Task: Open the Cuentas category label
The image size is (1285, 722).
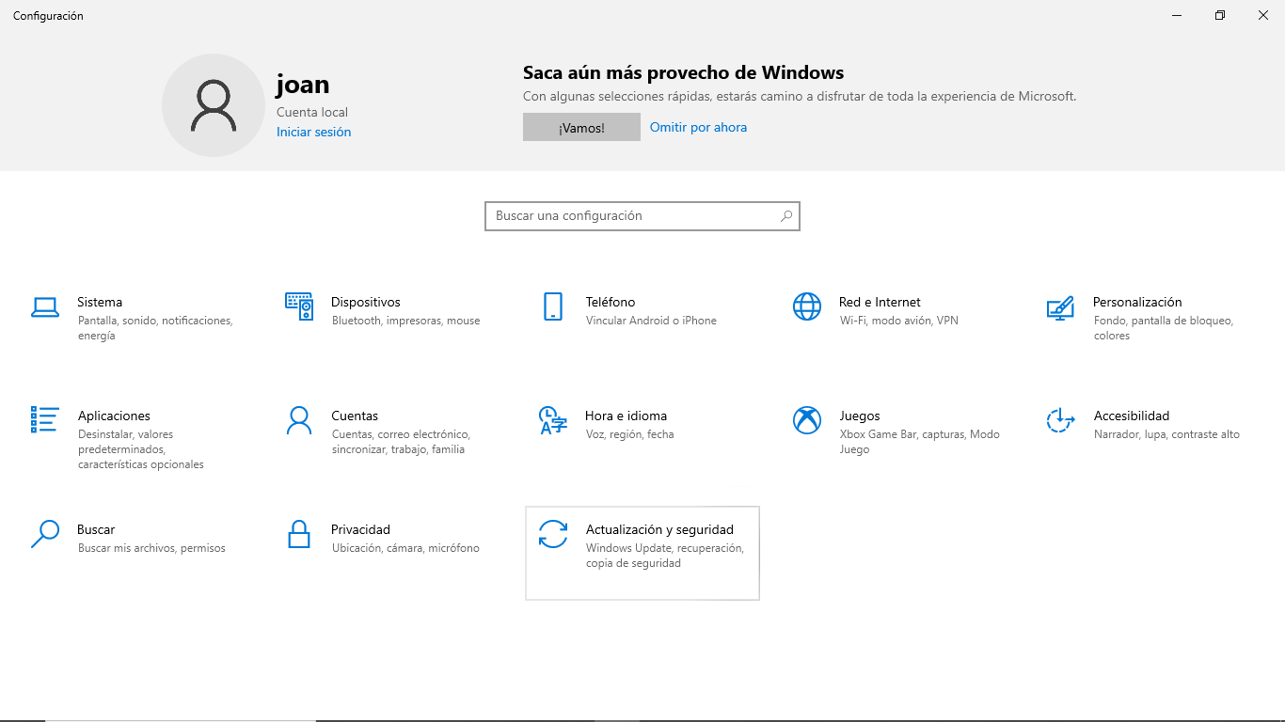Action: (355, 416)
